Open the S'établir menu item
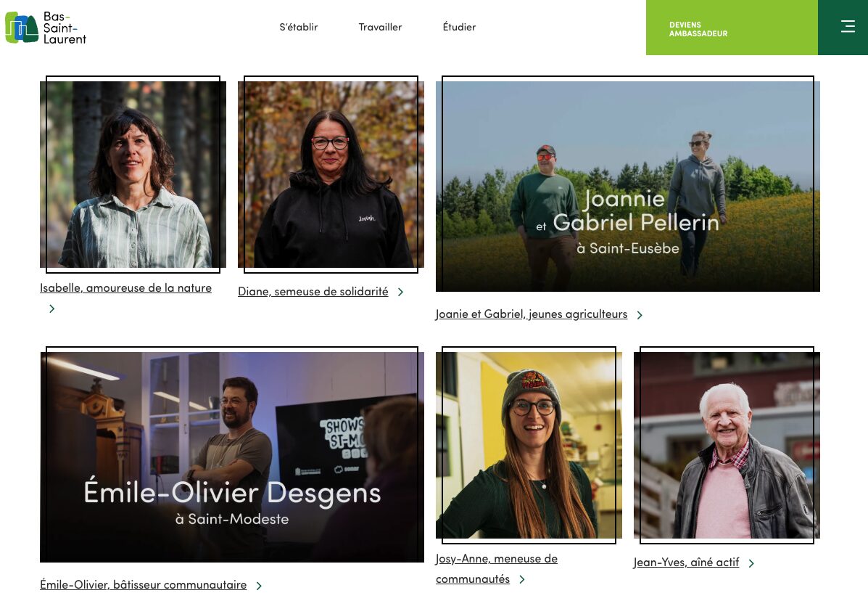868x601 pixels. coord(298,27)
